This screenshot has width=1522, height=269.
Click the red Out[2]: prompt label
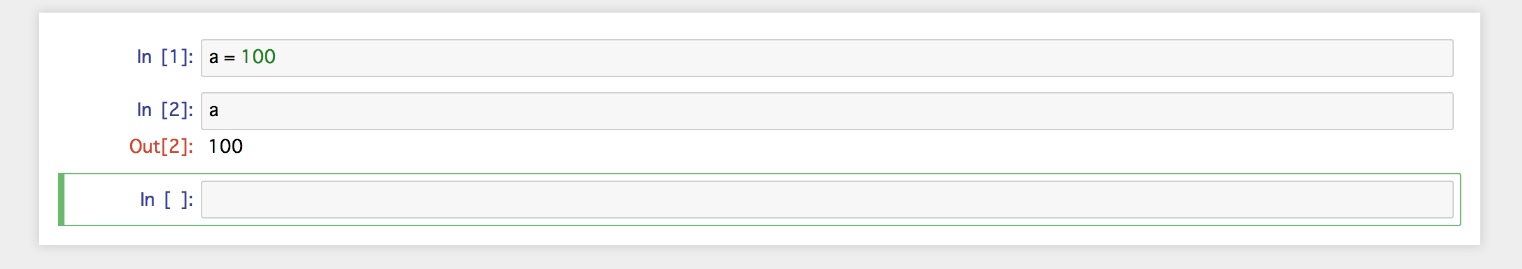click(x=161, y=146)
